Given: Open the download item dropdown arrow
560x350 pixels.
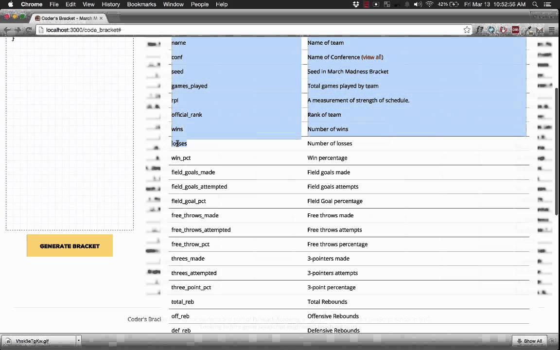Looking at the screenshot, I should 79,341.
